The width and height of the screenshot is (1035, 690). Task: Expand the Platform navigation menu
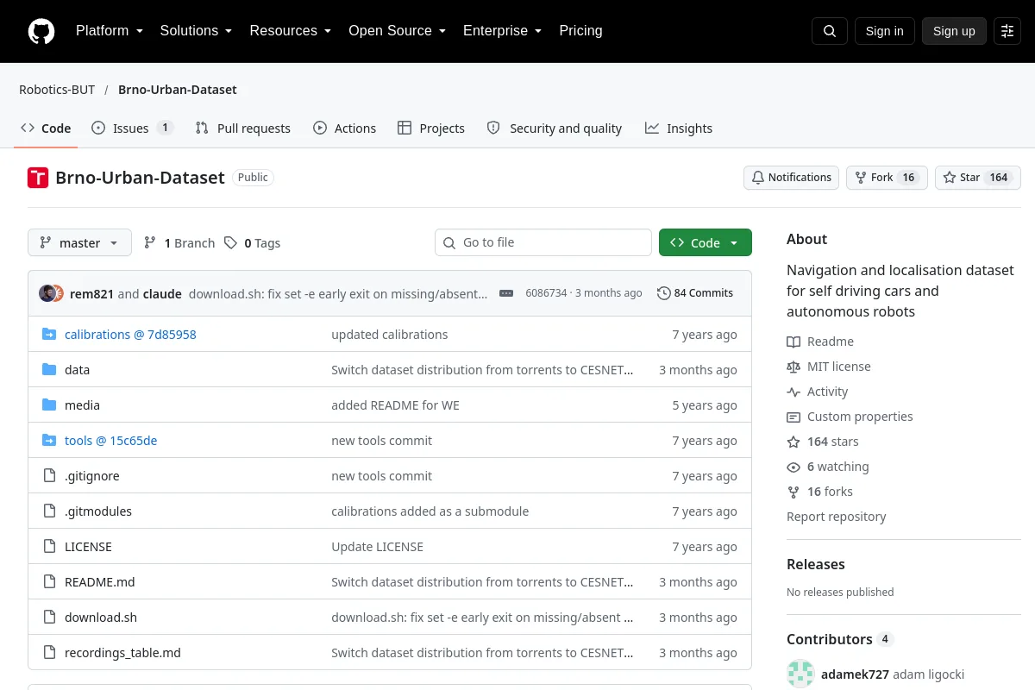[109, 31]
